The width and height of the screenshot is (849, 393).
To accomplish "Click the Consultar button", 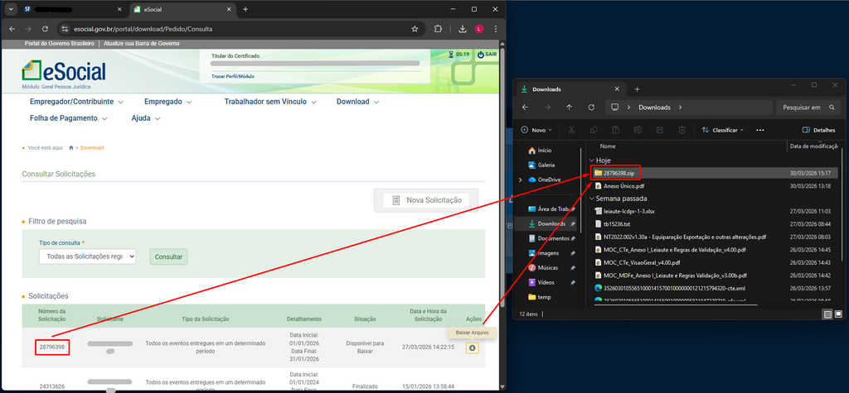I will click(x=168, y=256).
